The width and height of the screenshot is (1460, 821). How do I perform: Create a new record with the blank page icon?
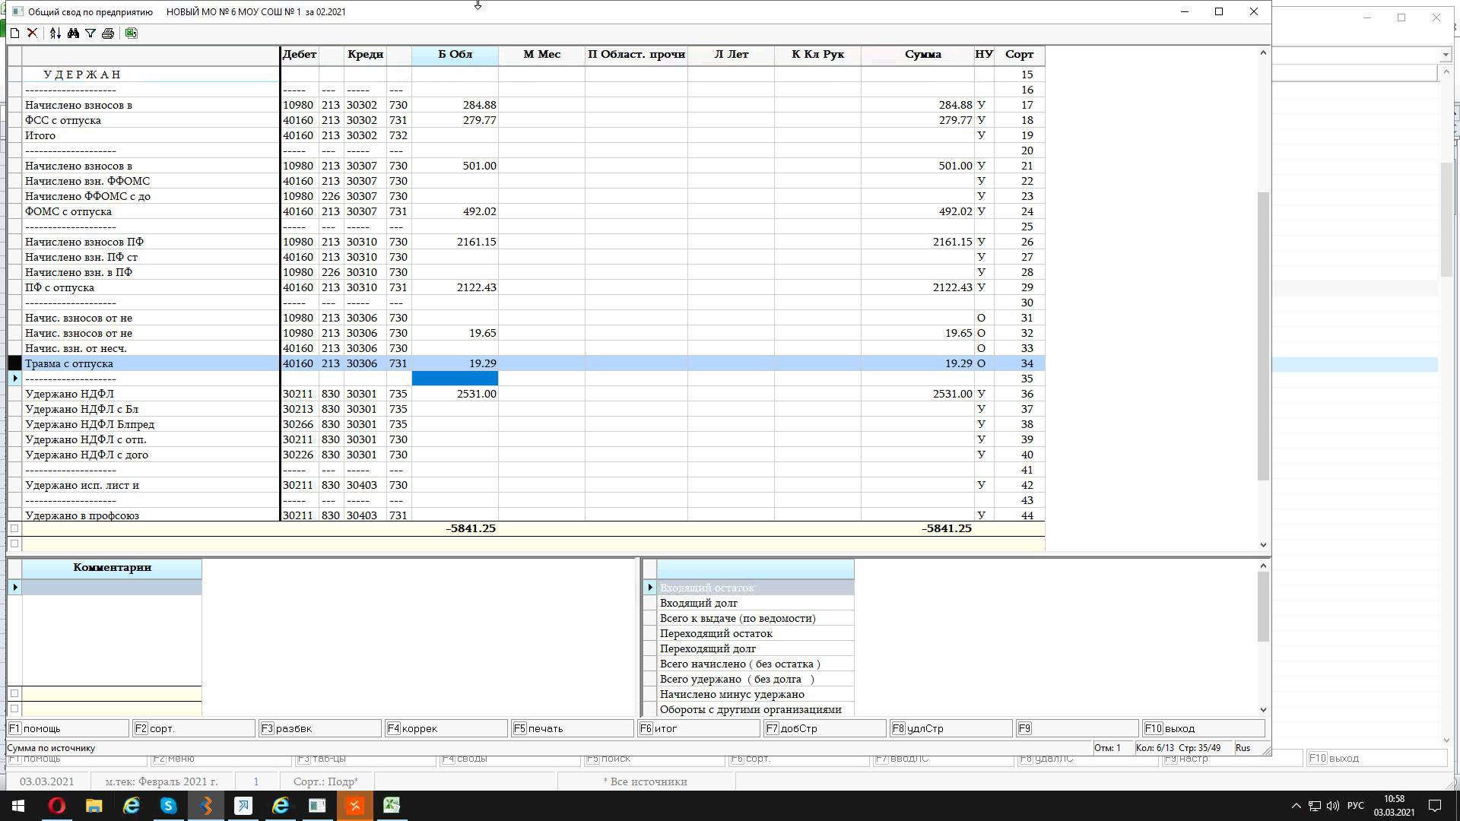tap(14, 33)
